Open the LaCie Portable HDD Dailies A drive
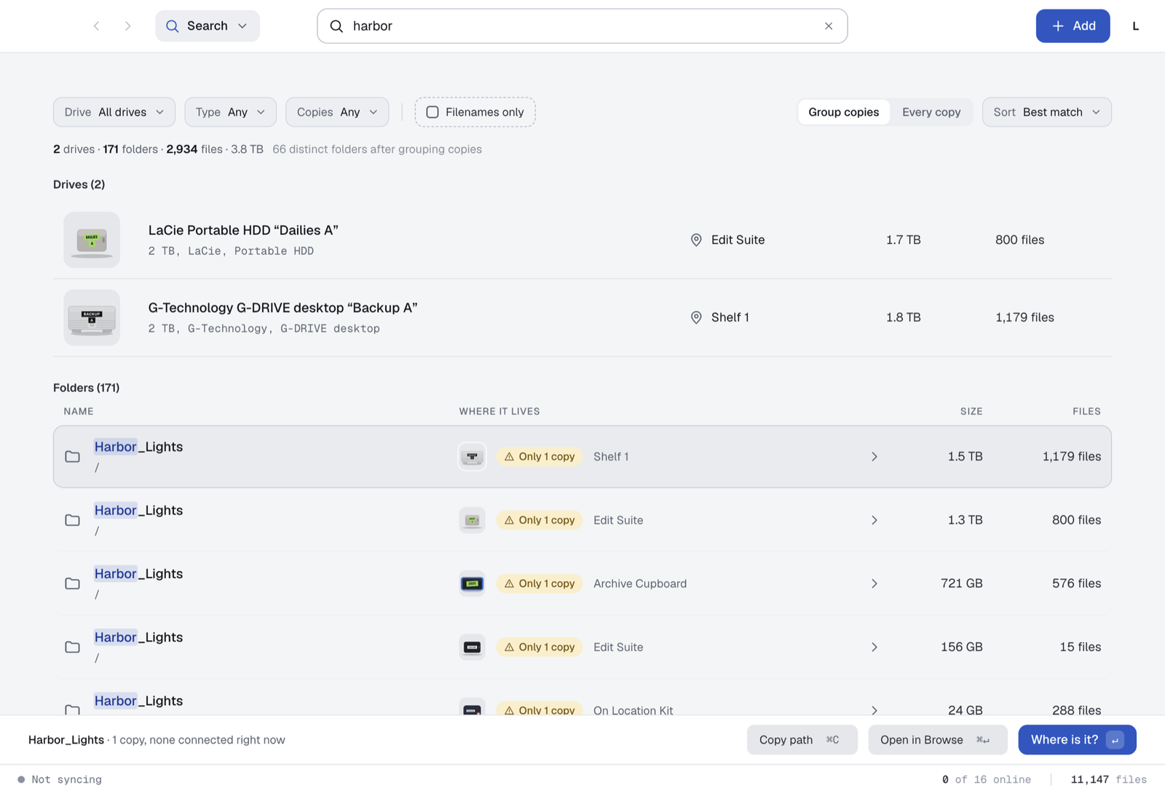Image resolution: width=1165 pixels, height=794 pixels. tap(582, 240)
